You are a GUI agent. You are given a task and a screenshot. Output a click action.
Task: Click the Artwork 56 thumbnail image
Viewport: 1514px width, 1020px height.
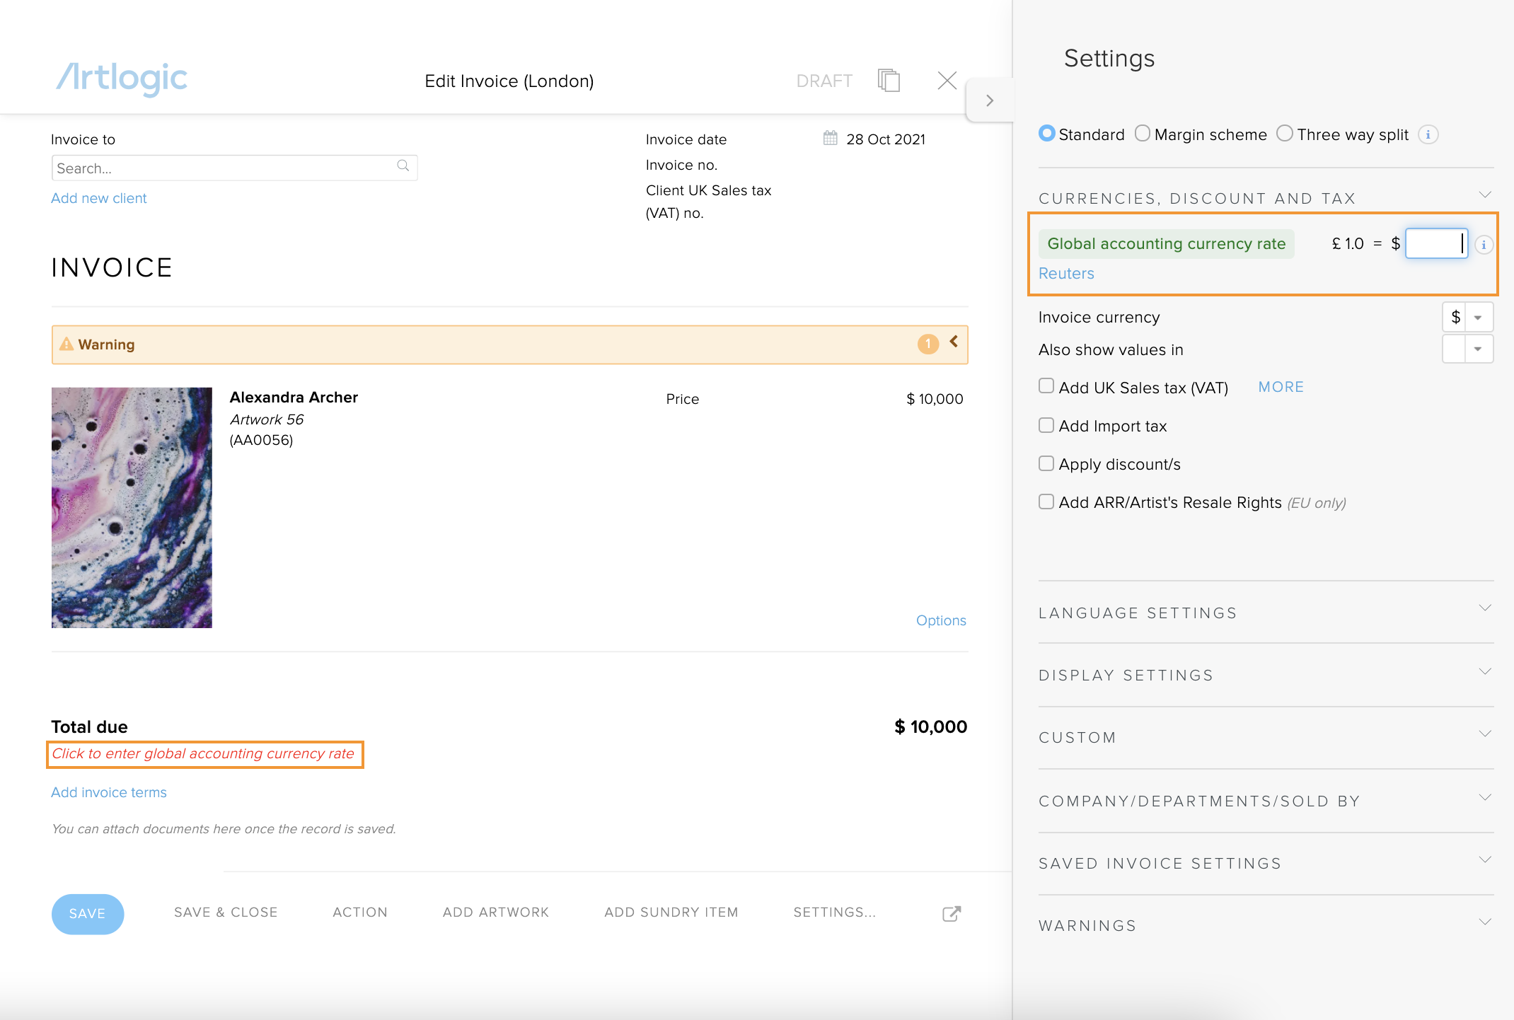pos(132,507)
